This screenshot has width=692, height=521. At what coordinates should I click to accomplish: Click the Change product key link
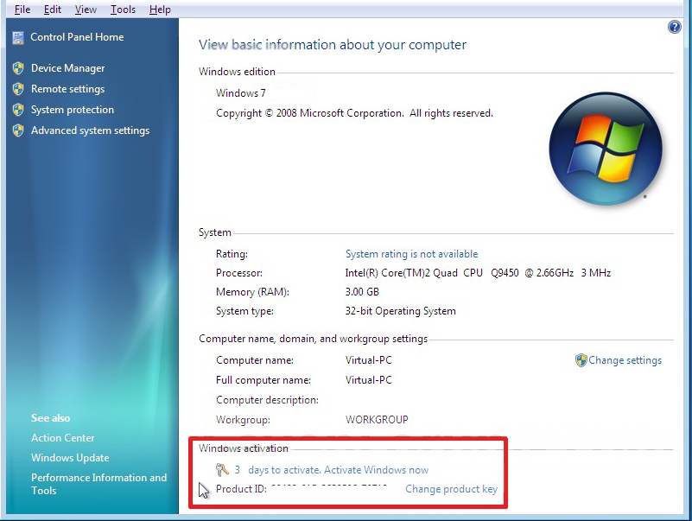(x=451, y=489)
